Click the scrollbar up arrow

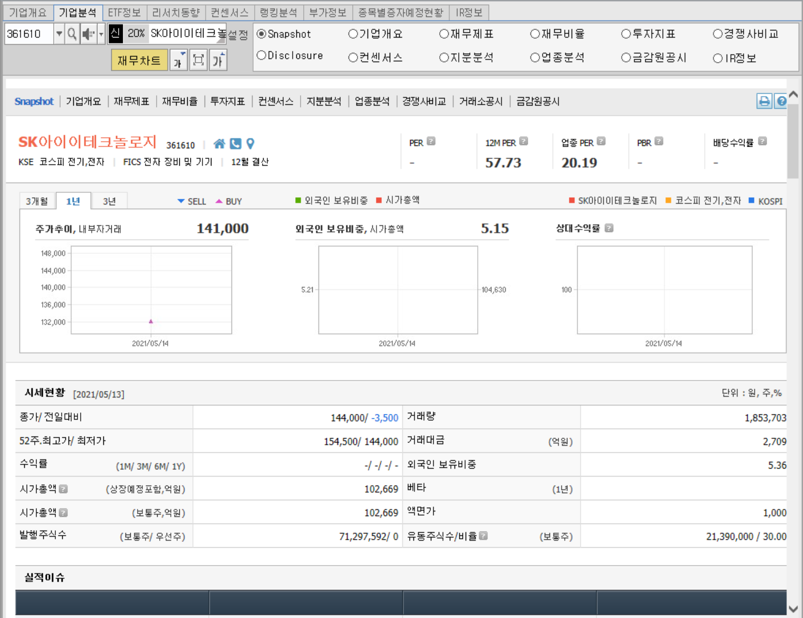[x=794, y=94]
